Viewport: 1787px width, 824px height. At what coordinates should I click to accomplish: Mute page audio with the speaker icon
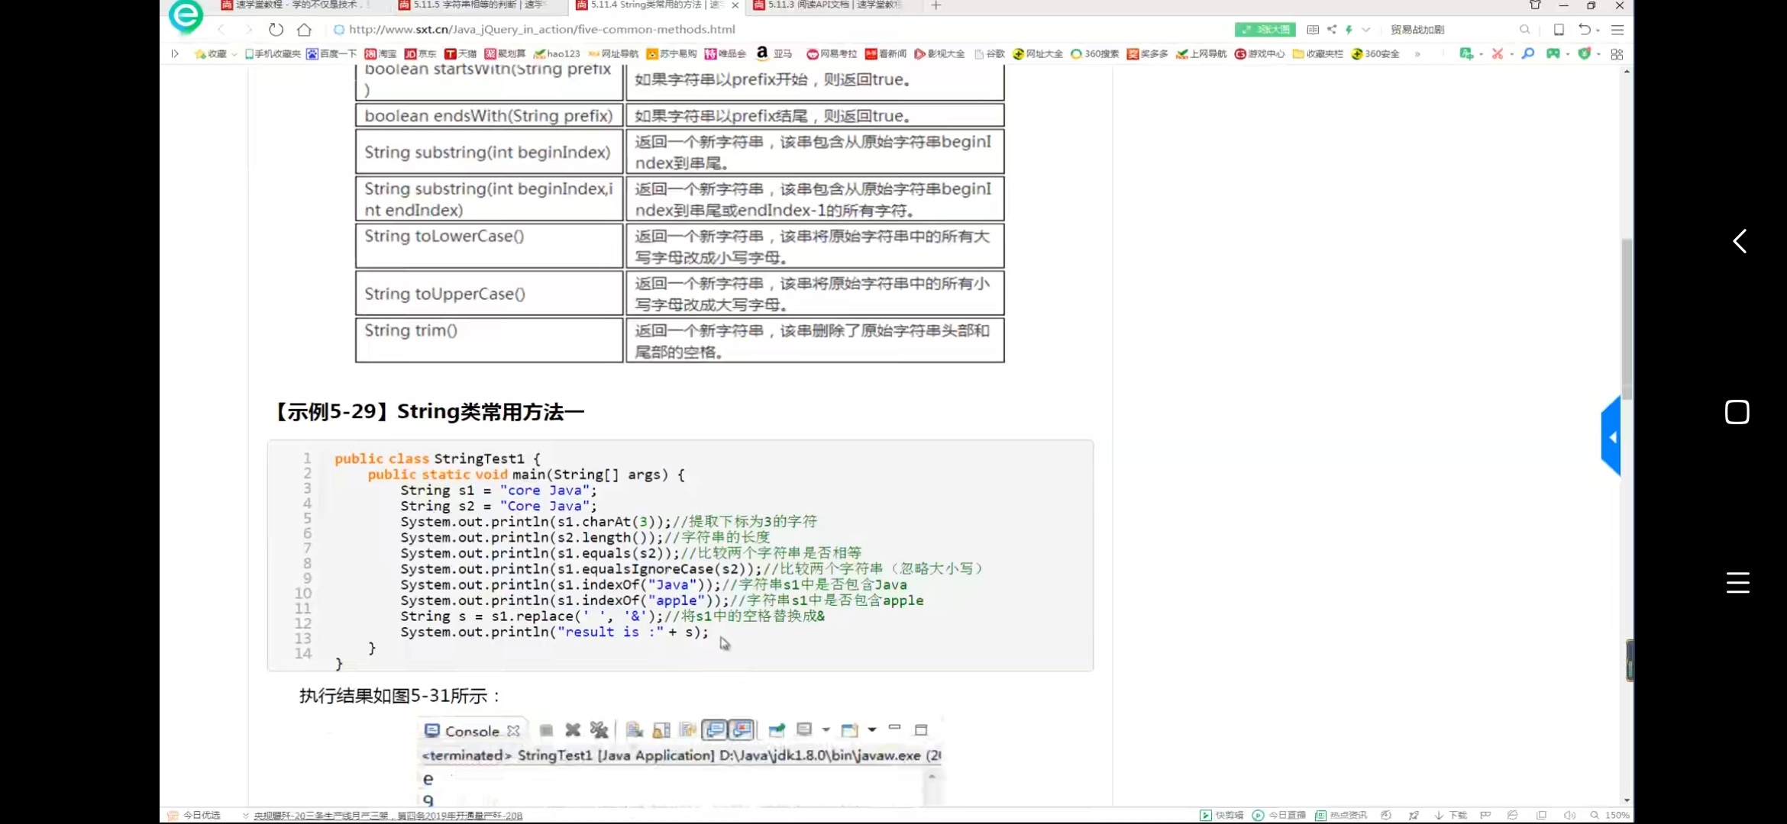point(1570,815)
